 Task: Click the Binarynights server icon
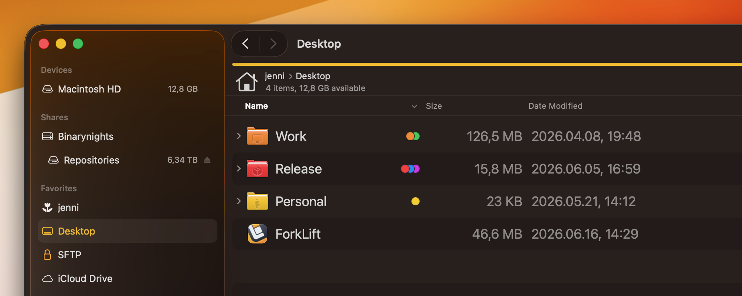pyautogui.click(x=47, y=137)
